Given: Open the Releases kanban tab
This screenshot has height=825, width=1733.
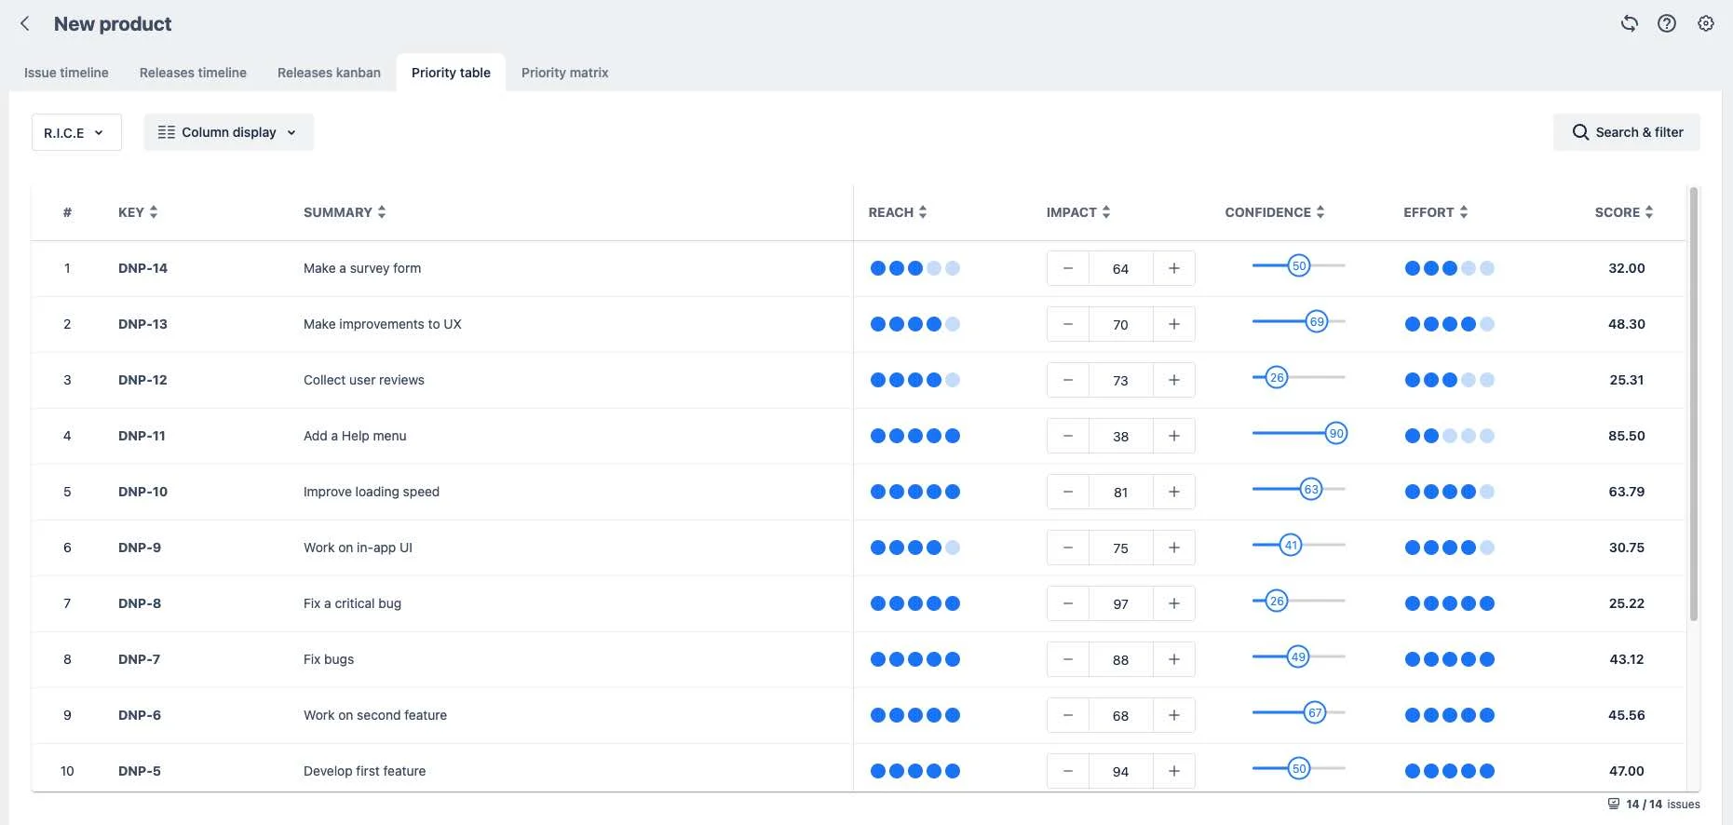Looking at the screenshot, I should tap(329, 73).
